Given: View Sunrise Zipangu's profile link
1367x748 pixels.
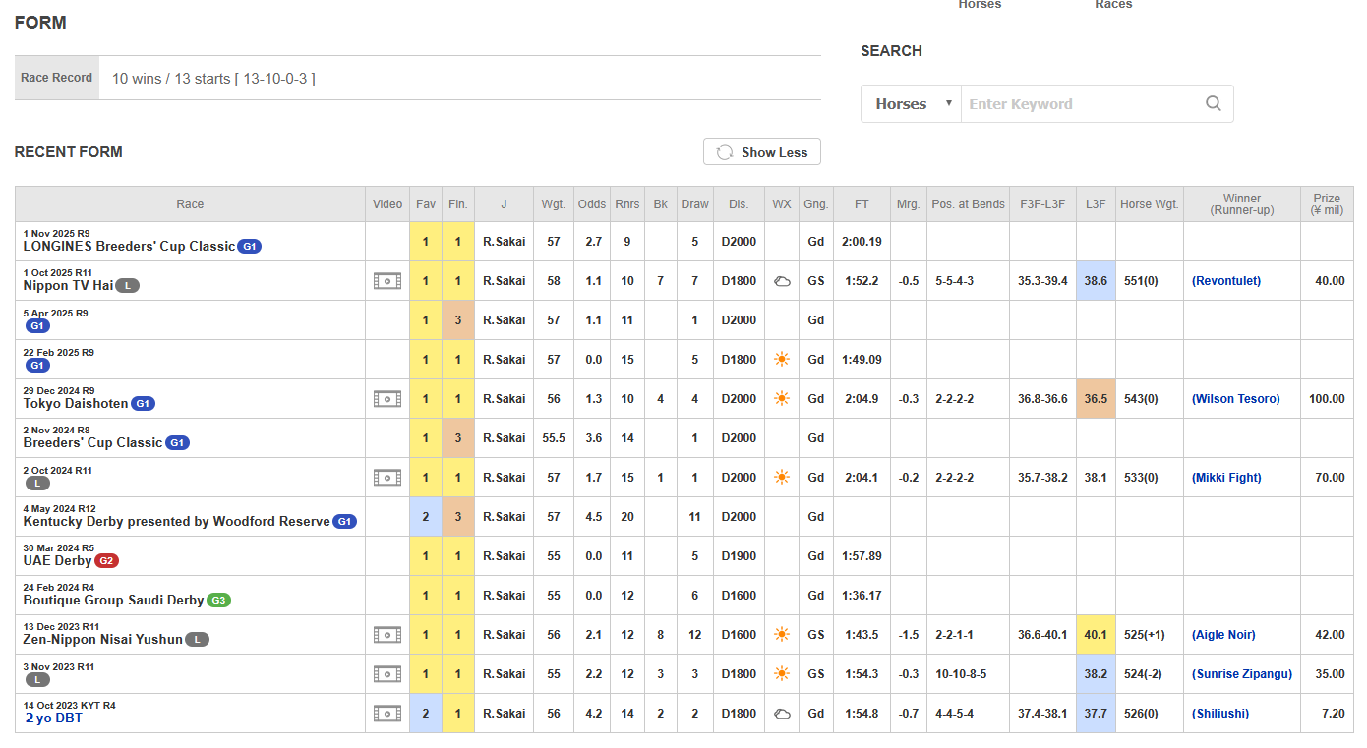Looking at the screenshot, I should coord(1242,674).
